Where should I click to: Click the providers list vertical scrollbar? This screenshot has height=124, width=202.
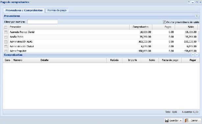pyautogui.click(x=198, y=37)
